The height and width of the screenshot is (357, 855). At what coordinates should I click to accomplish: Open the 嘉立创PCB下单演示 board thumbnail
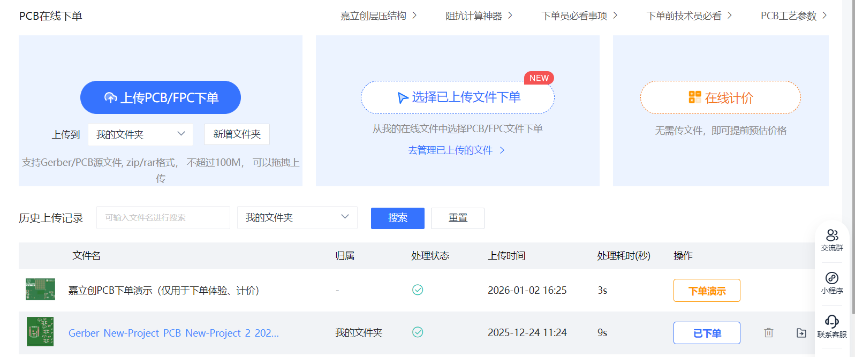(x=41, y=289)
